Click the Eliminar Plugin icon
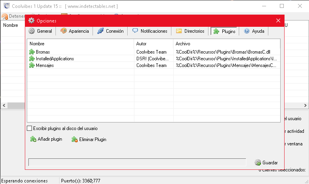This screenshot has height=184, width=309. [x=74, y=139]
